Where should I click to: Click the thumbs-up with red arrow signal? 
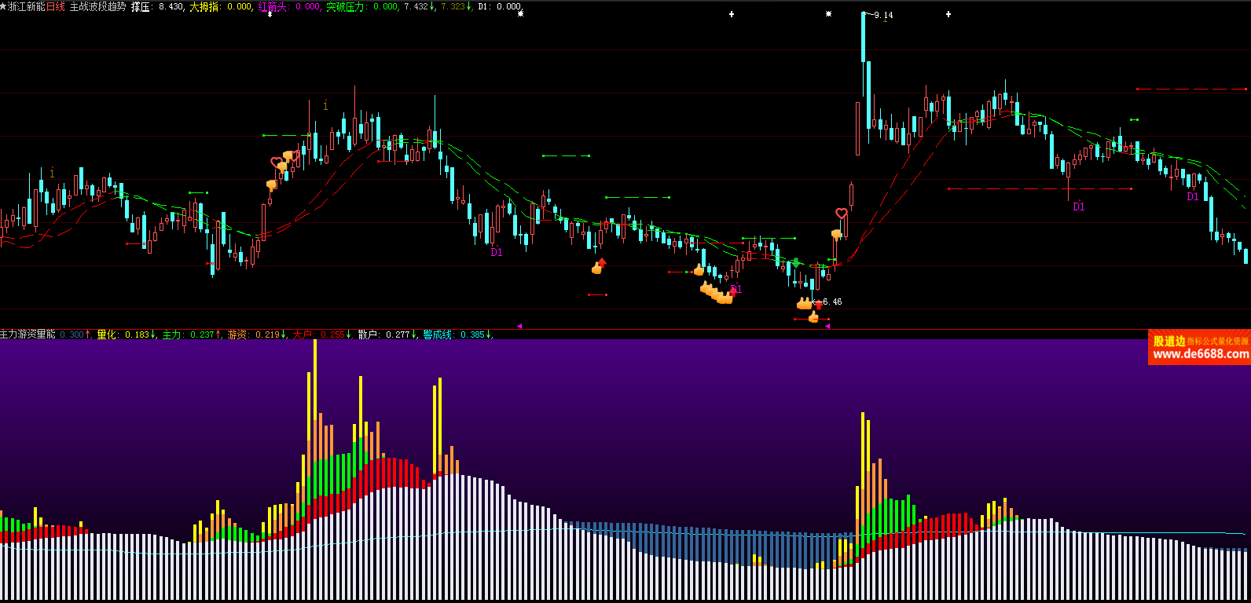coord(599,266)
